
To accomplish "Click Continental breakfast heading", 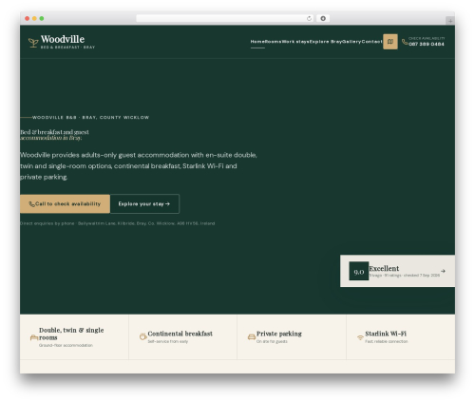I will point(180,334).
